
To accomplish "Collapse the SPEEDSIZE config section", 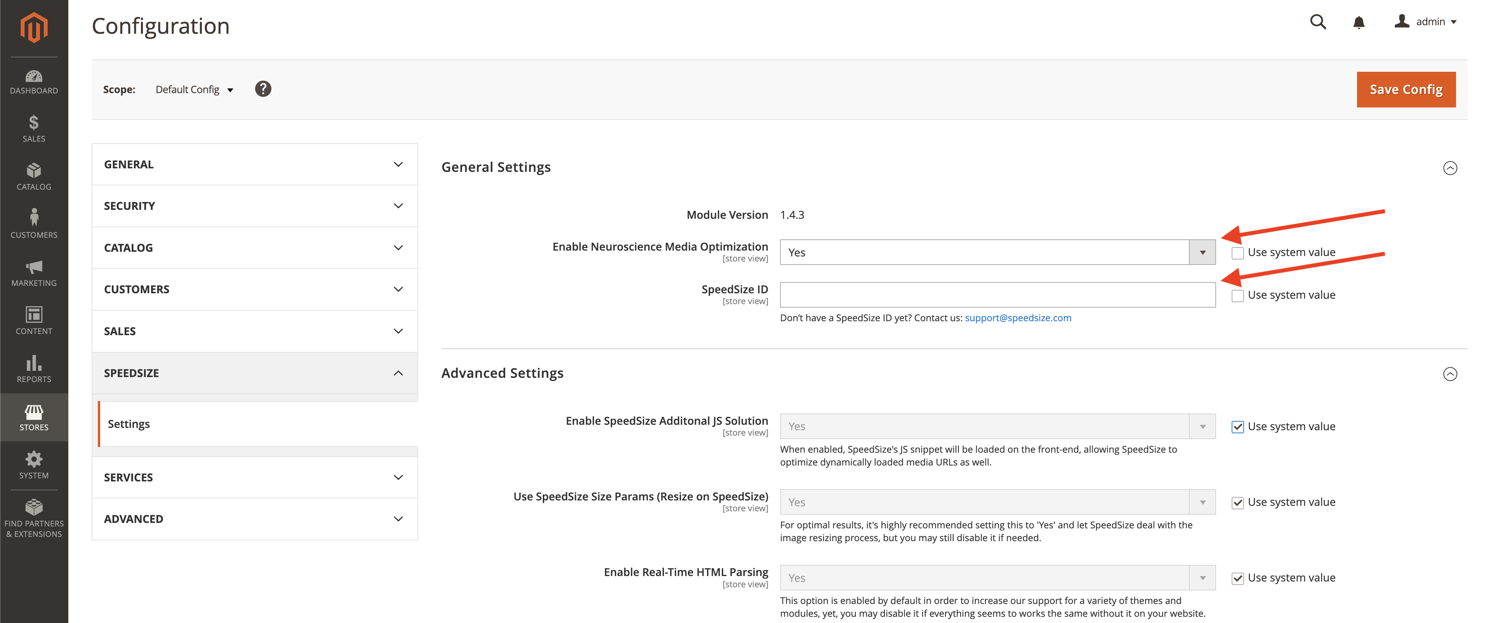I will coord(255,373).
